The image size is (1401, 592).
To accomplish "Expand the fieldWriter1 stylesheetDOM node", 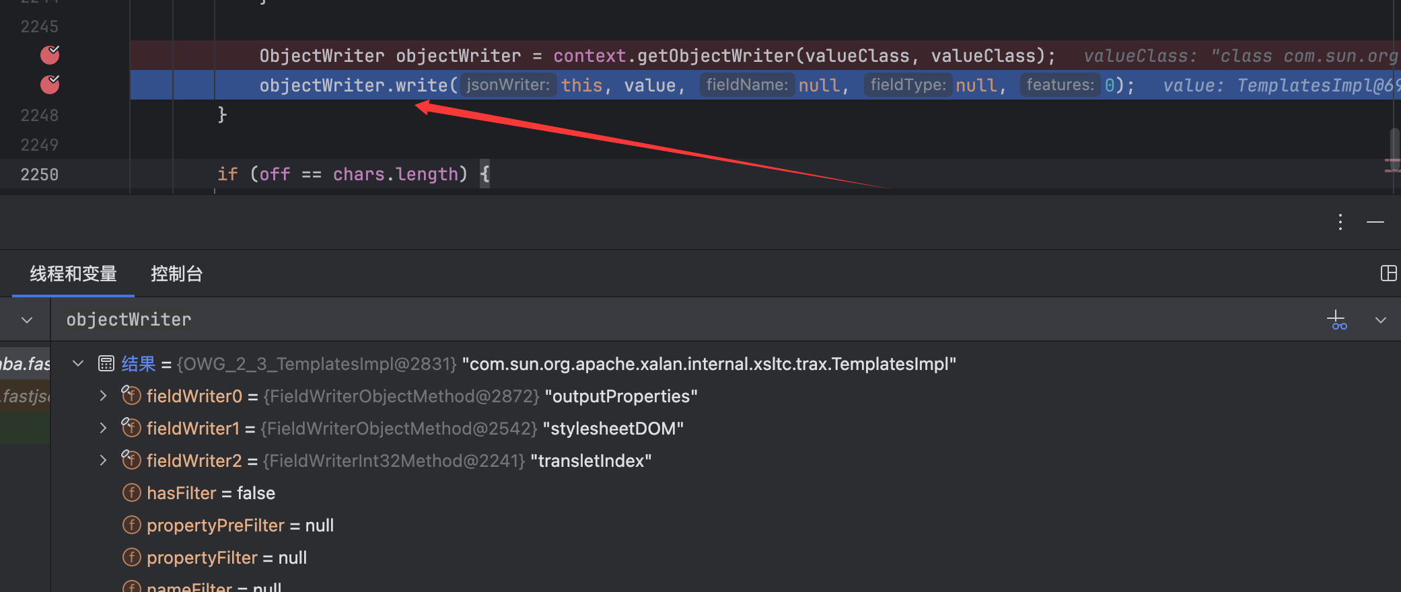I will click(x=103, y=429).
